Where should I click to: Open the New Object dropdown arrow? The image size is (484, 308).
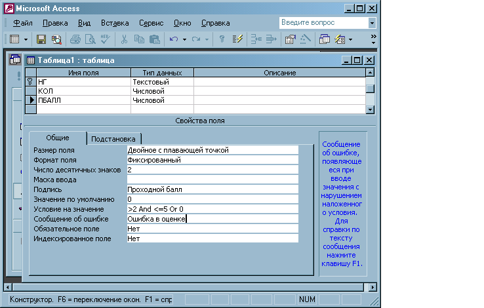coord(350,39)
